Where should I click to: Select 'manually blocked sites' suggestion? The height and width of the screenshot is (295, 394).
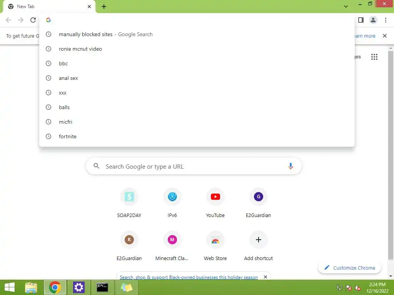pos(197,34)
